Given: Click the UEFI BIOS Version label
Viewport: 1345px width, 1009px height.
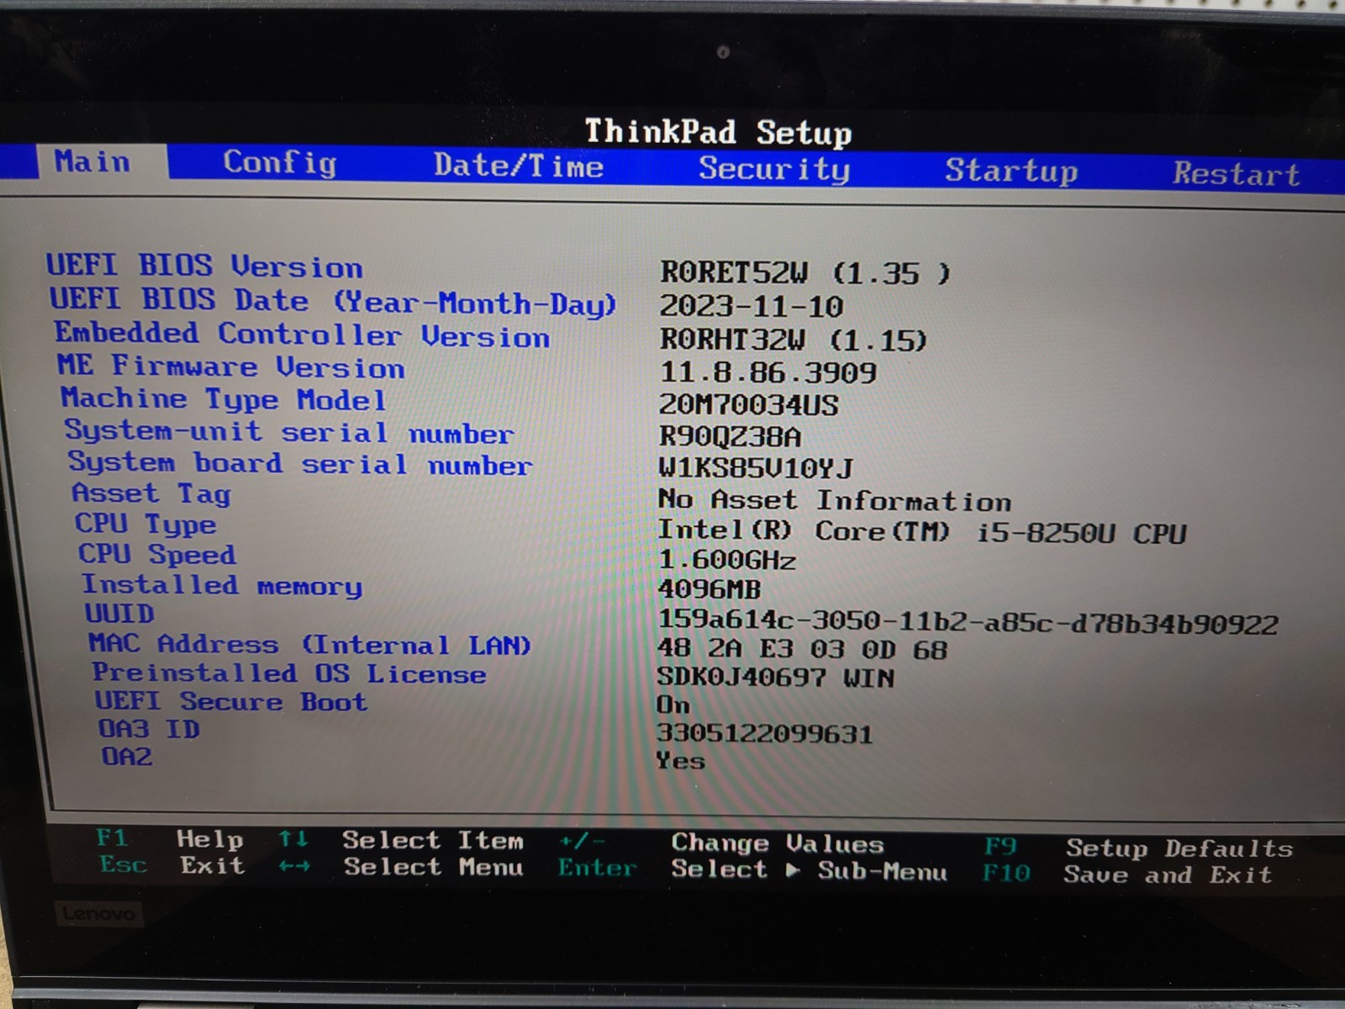Looking at the screenshot, I should point(204,266).
